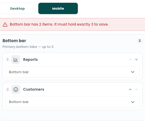Open the placement dropdown under Reports
The width and height of the screenshot is (145, 125).
[72, 72]
